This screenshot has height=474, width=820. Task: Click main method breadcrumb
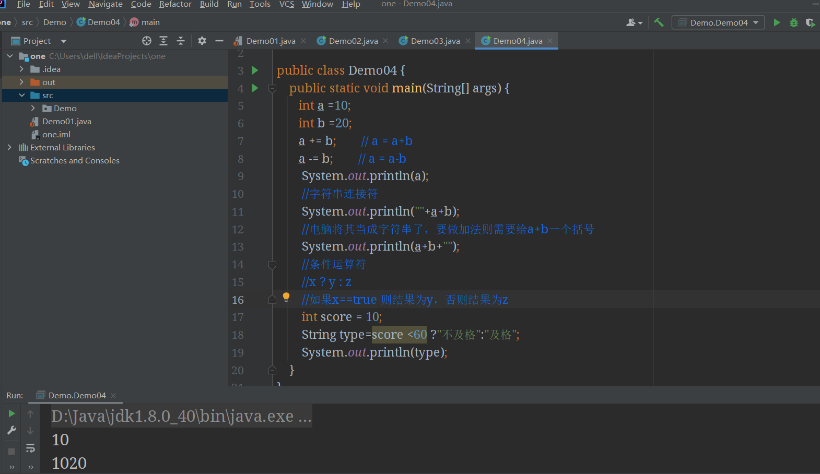tap(145, 22)
